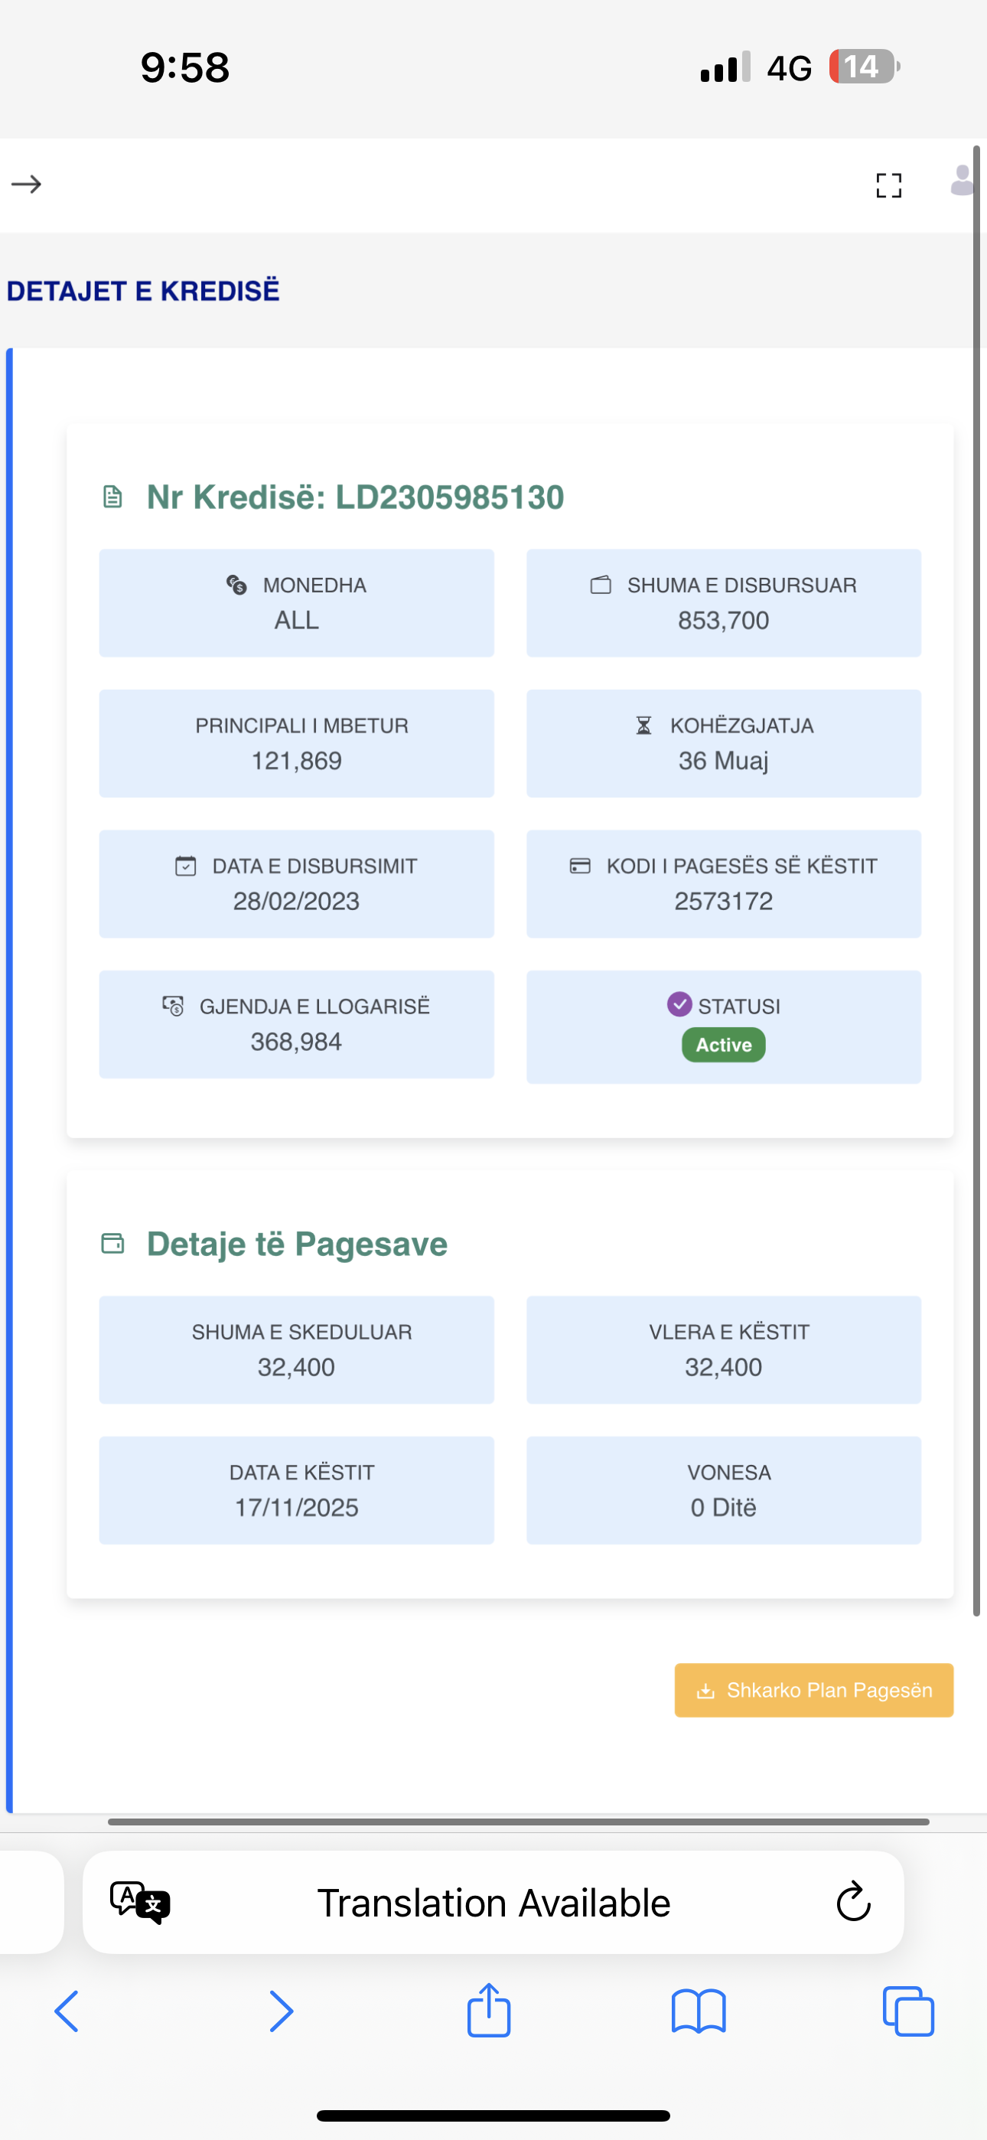Tap the Detajet e Kredisë heading
987x2140 pixels.
pos(143,291)
